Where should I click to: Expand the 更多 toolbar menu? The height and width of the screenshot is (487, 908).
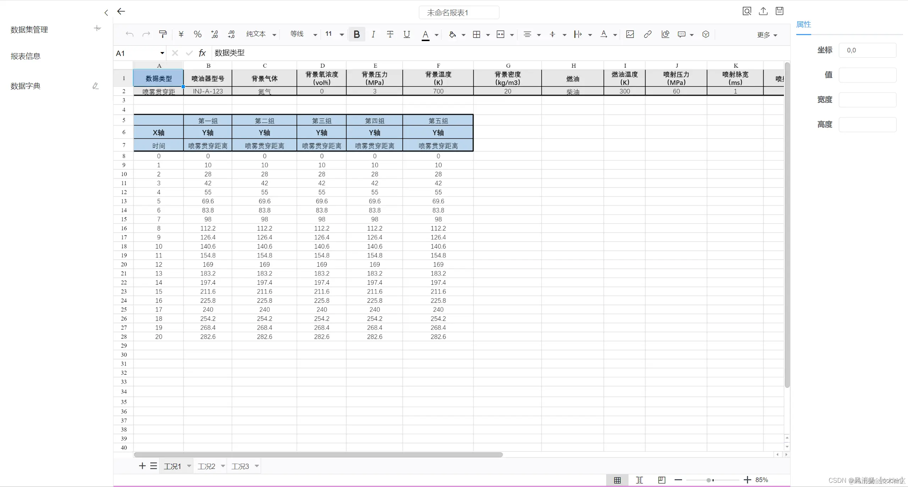[767, 35]
